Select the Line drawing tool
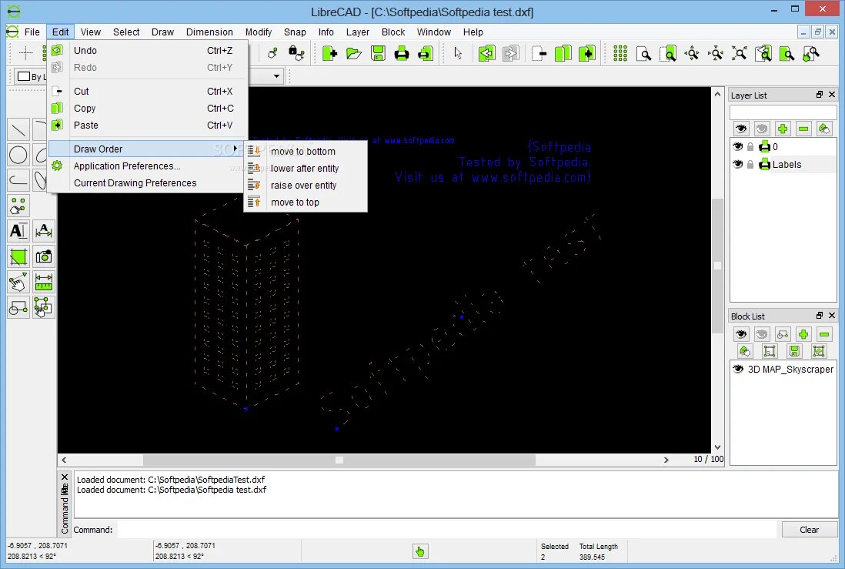This screenshot has width=845, height=569. (x=18, y=130)
